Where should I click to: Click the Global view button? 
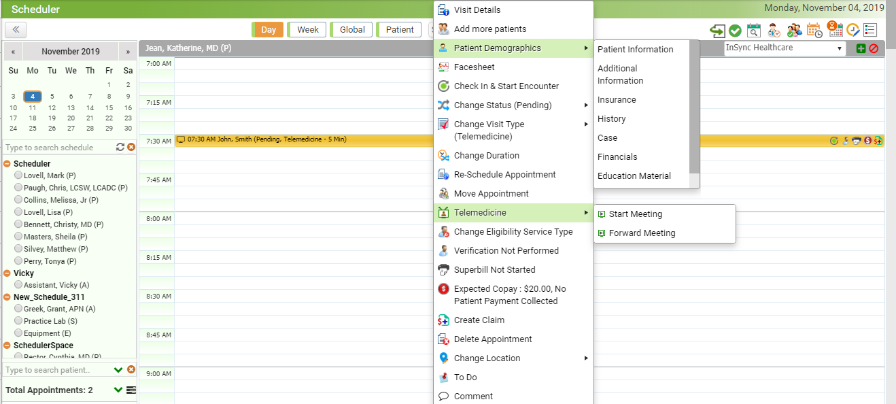coord(351,30)
